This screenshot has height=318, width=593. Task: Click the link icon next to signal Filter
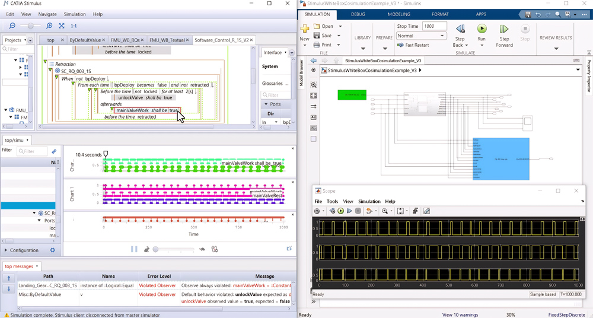point(54,151)
